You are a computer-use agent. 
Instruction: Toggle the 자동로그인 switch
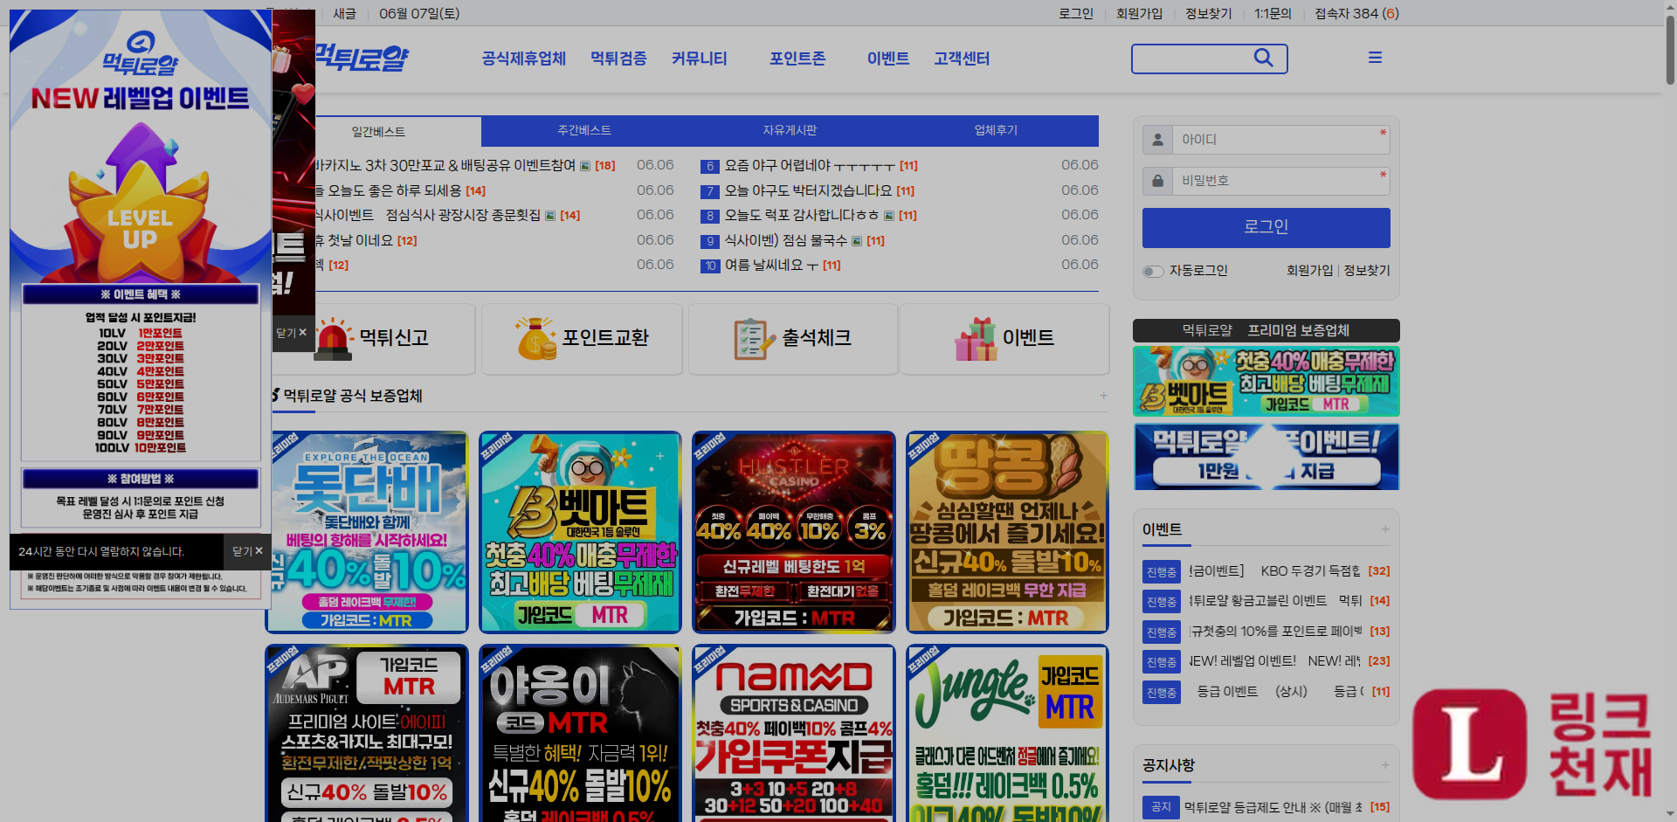tap(1153, 271)
